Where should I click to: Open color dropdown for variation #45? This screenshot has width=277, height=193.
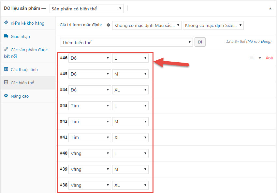90,74
